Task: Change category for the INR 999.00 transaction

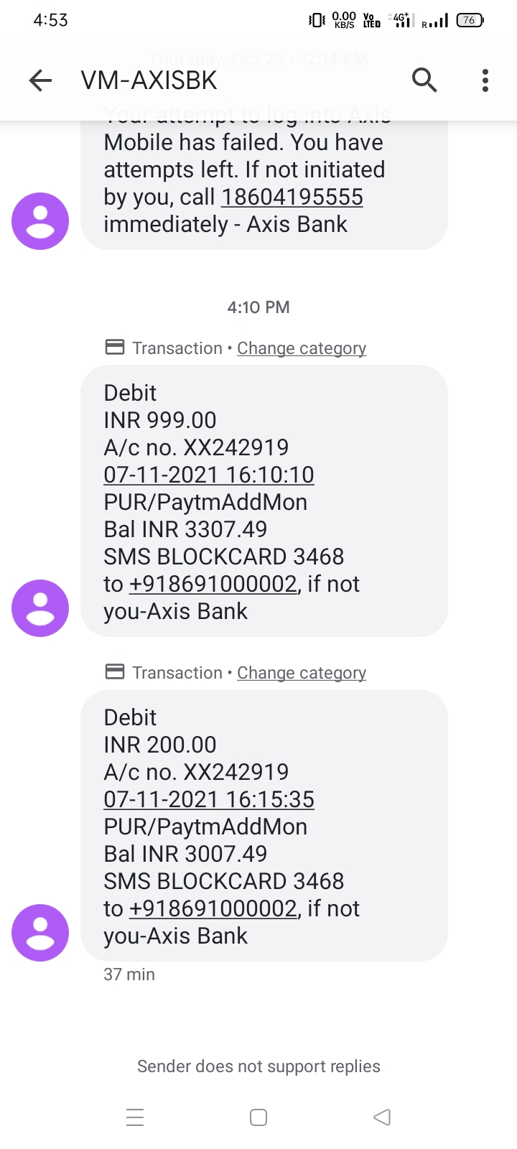Action: click(302, 348)
